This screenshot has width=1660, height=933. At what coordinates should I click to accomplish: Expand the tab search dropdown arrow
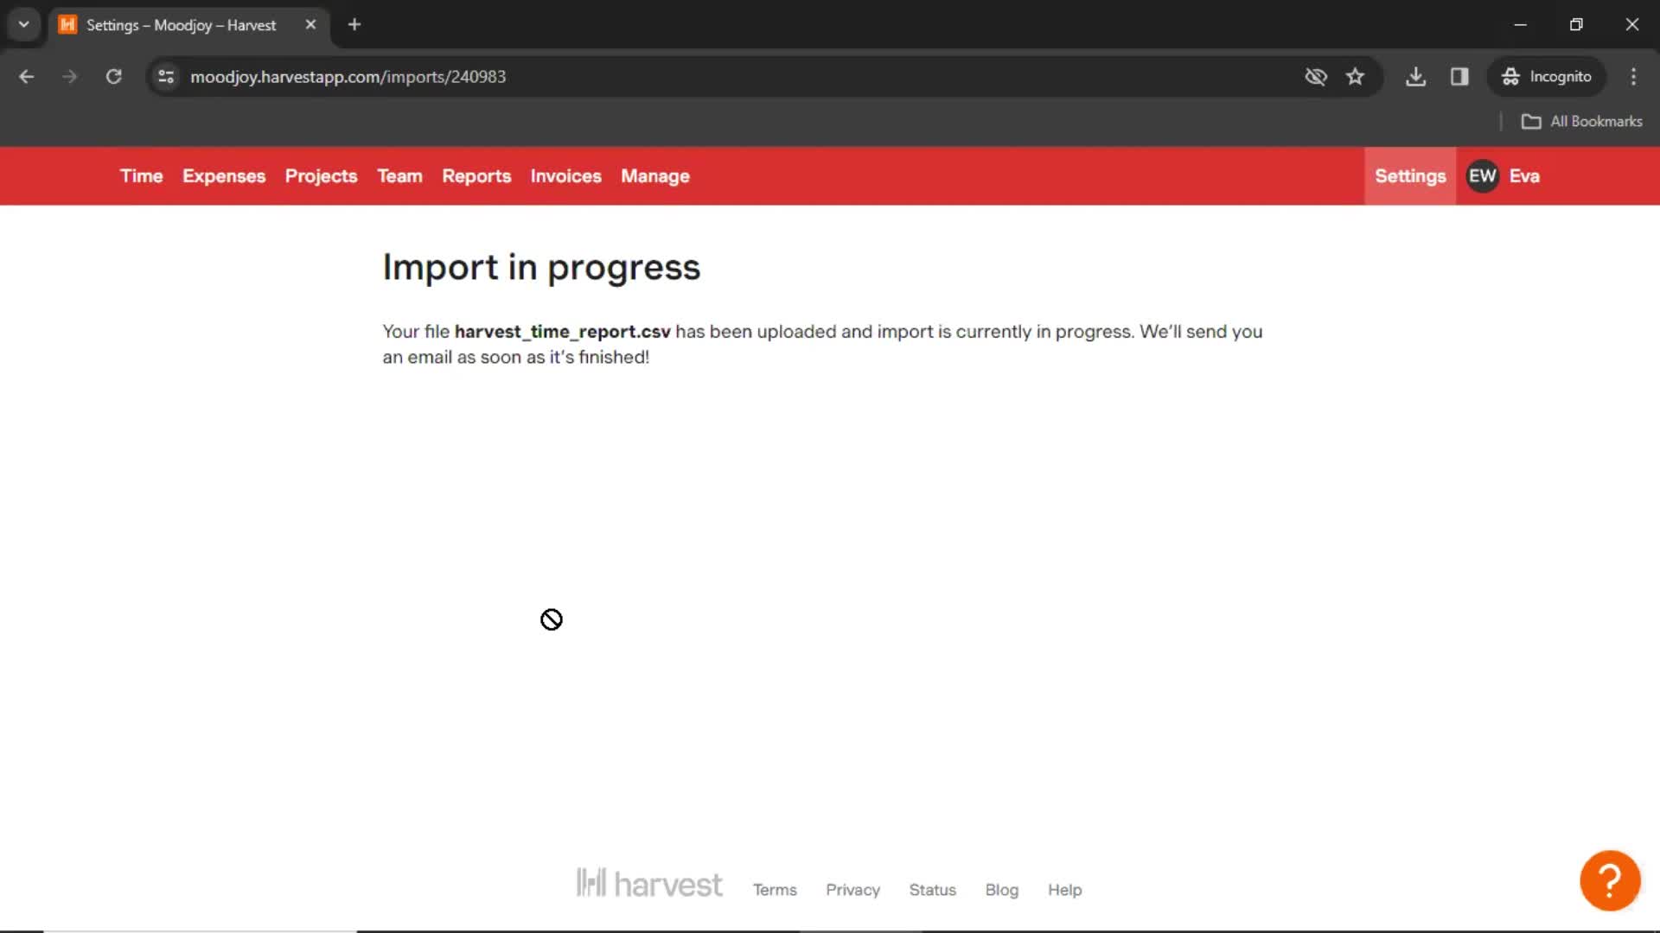(24, 25)
